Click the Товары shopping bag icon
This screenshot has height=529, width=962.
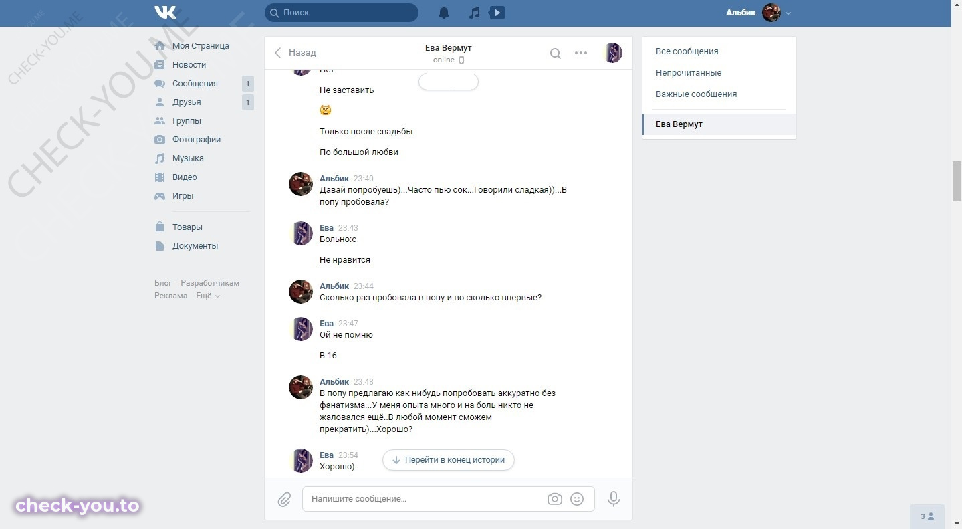(160, 227)
